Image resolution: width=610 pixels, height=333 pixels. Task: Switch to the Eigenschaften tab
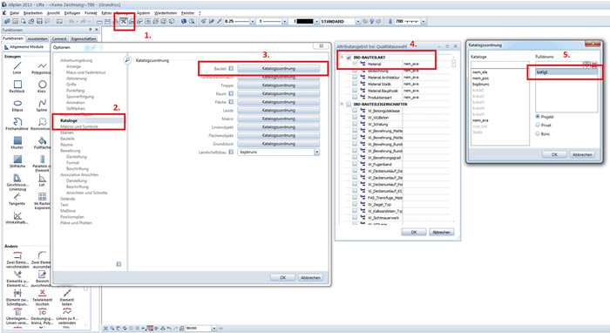pyautogui.click(x=84, y=39)
